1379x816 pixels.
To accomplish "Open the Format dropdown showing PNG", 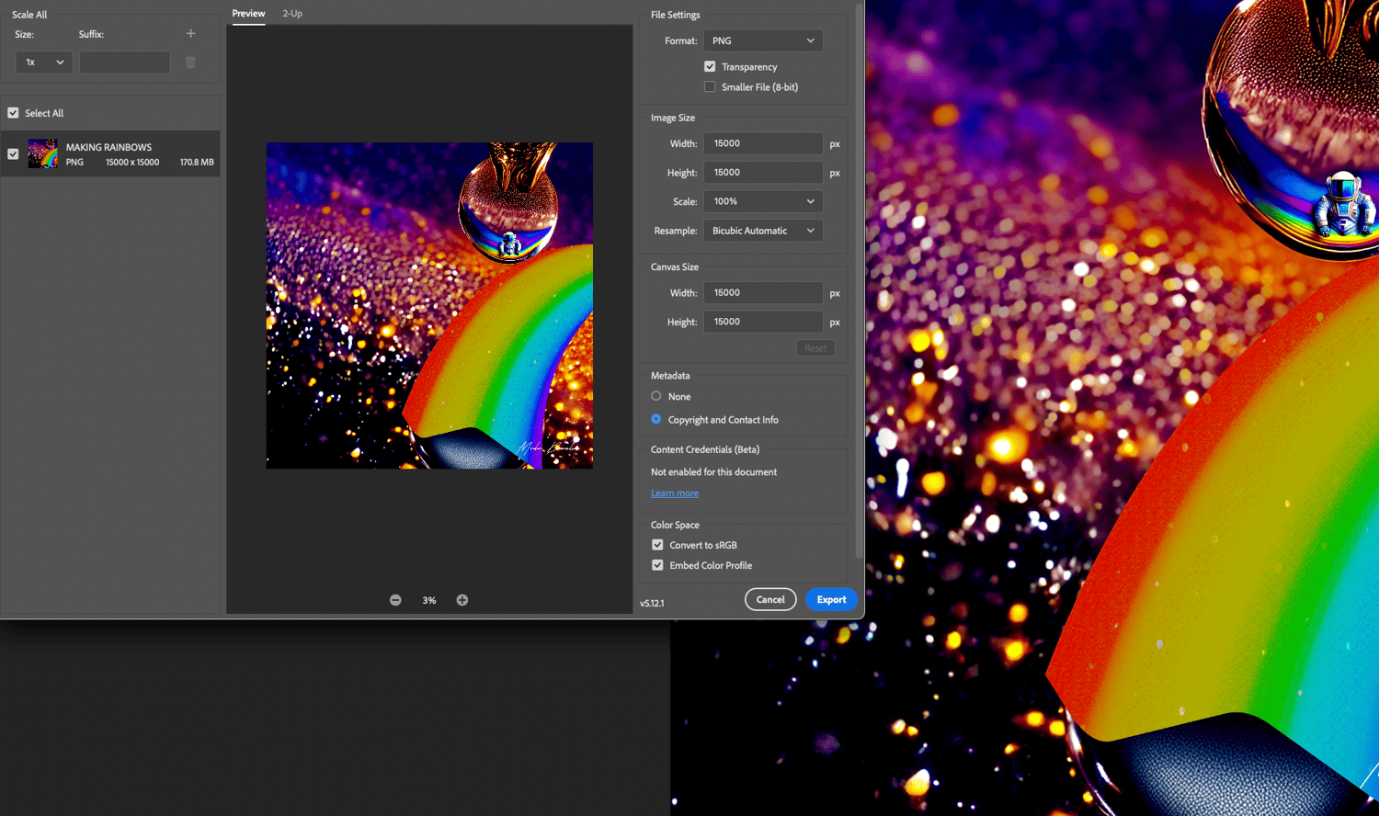I will click(763, 40).
